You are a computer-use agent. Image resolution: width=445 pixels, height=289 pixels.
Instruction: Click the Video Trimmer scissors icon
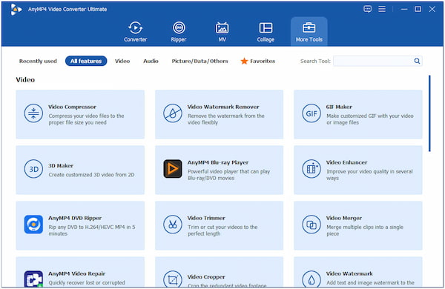(173, 225)
